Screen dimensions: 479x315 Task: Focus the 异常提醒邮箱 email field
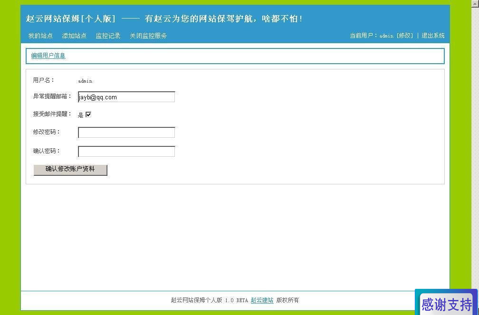126,97
